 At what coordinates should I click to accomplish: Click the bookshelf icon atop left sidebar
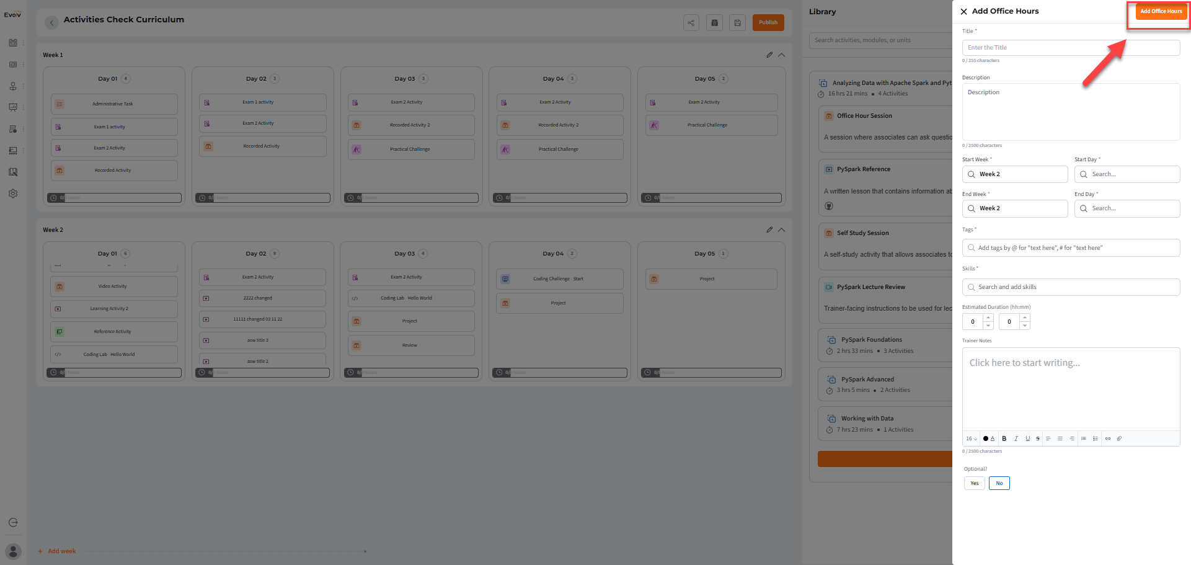pos(13,43)
